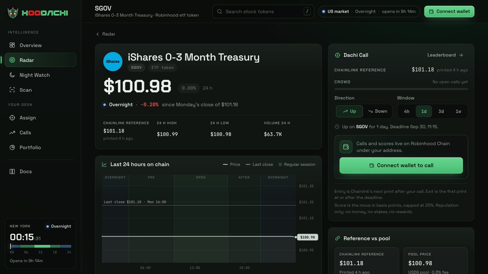488x274 pixels.
Task: Open the Portfolio pie icon
Action: pos(12,147)
